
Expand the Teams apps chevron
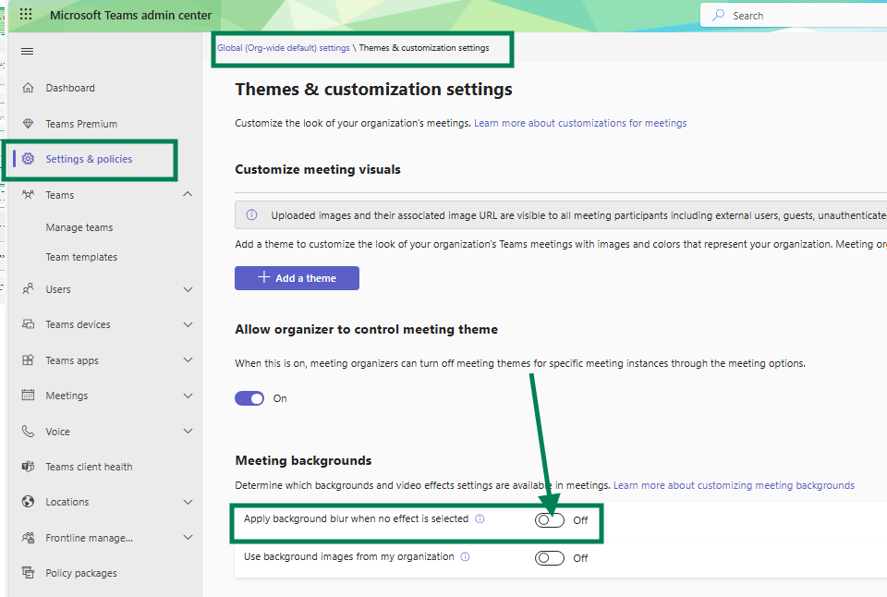pyautogui.click(x=188, y=359)
